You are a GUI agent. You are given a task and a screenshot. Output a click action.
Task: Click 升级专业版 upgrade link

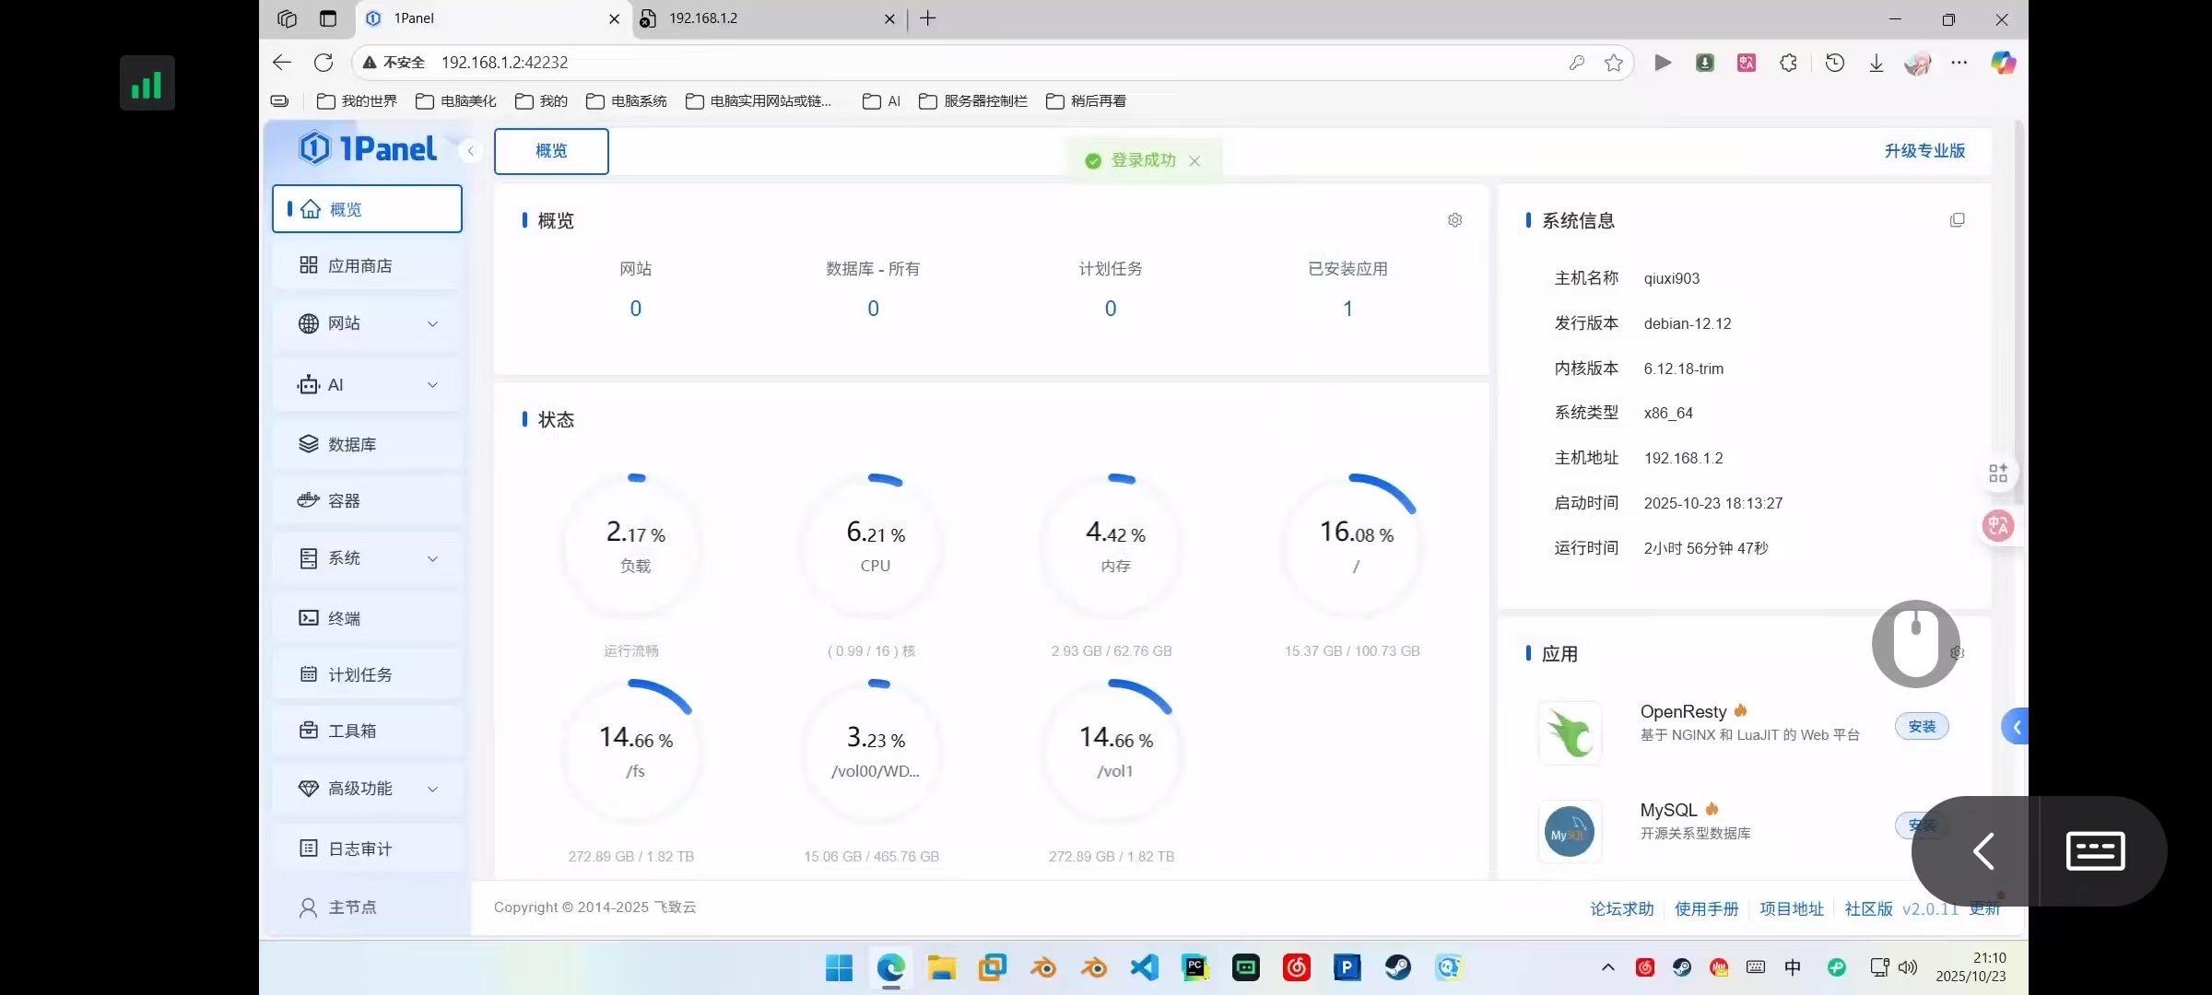1924,151
